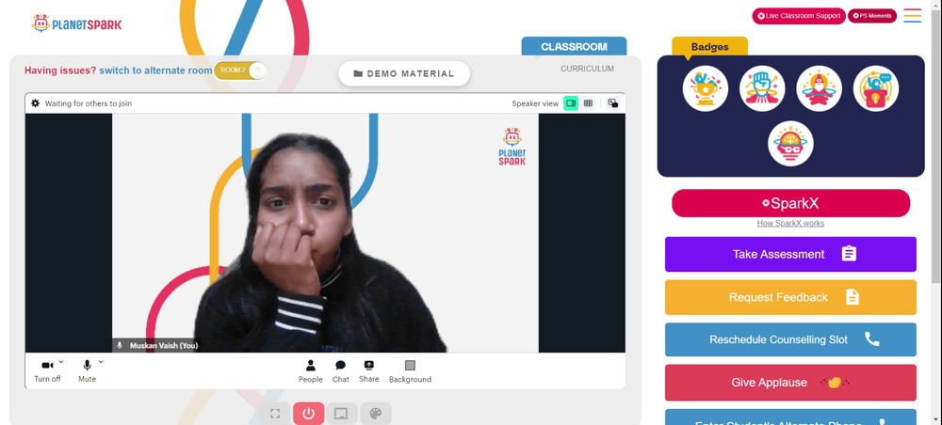This screenshot has width=942, height=425.
Task: Click Muskan Vaish (You) name label
Action: pyautogui.click(x=163, y=345)
